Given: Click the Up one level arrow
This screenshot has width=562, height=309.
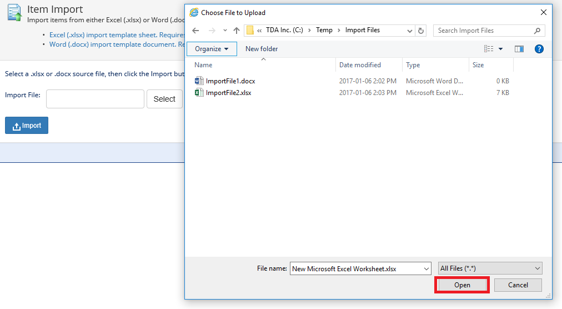Looking at the screenshot, I should [237, 31].
